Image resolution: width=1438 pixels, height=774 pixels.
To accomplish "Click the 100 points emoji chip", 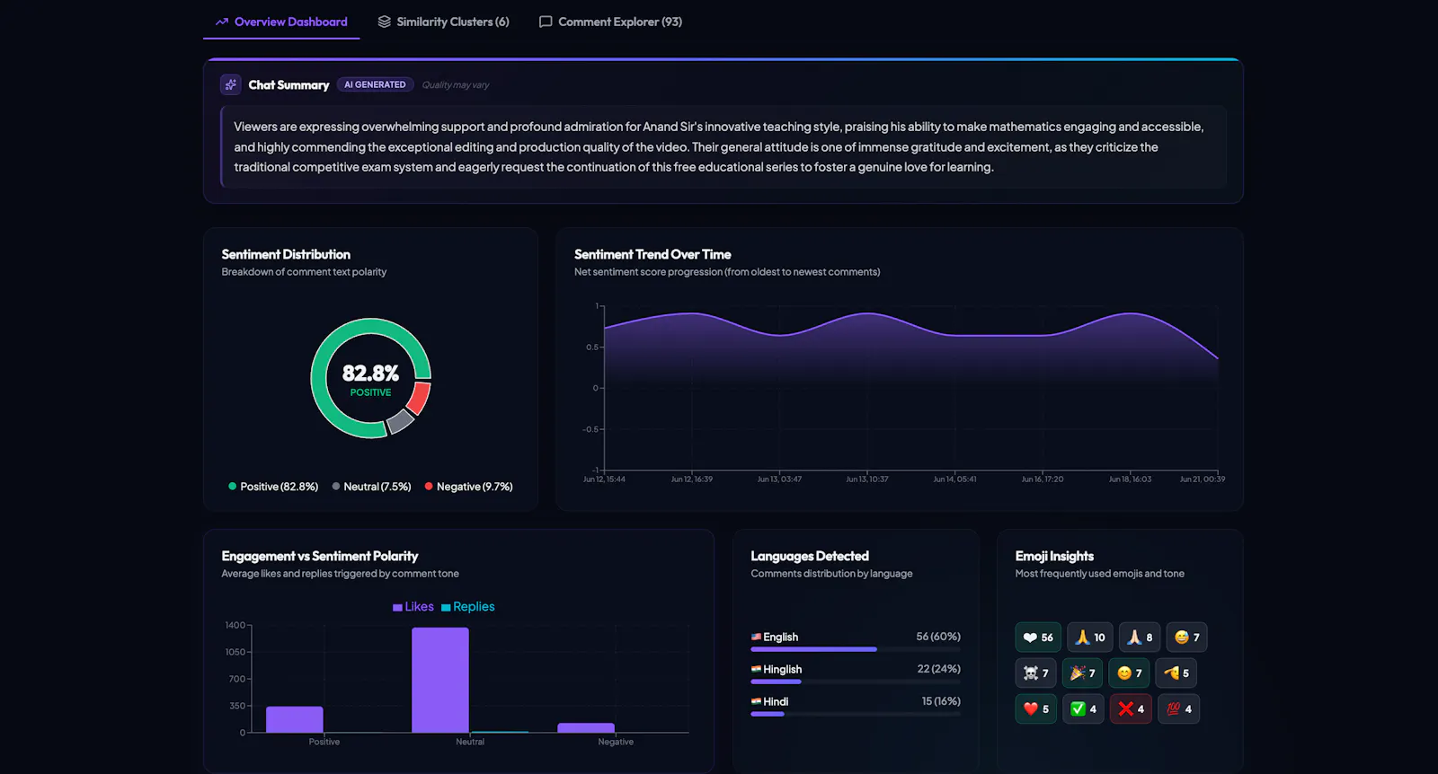I will pyautogui.click(x=1178, y=709).
